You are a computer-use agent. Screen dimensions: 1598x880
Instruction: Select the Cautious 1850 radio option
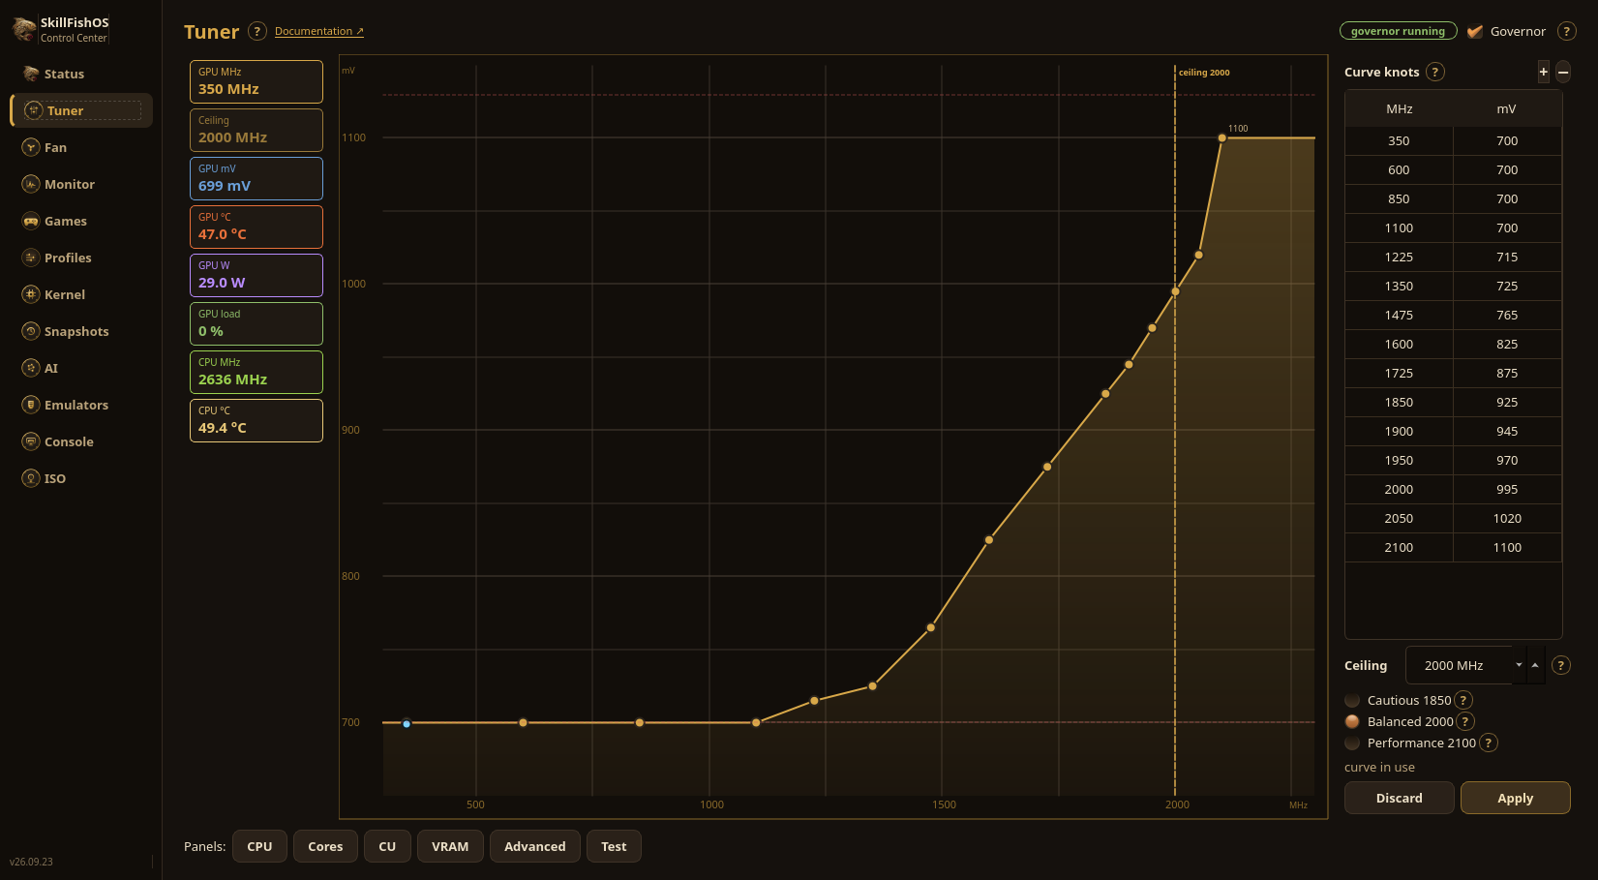1352,700
